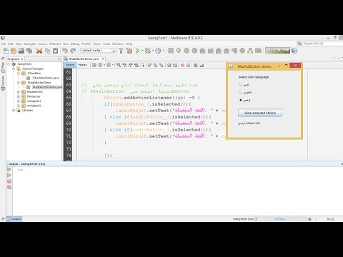
Task: Switch to the Source editor view
Action: [x=70, y=65]
